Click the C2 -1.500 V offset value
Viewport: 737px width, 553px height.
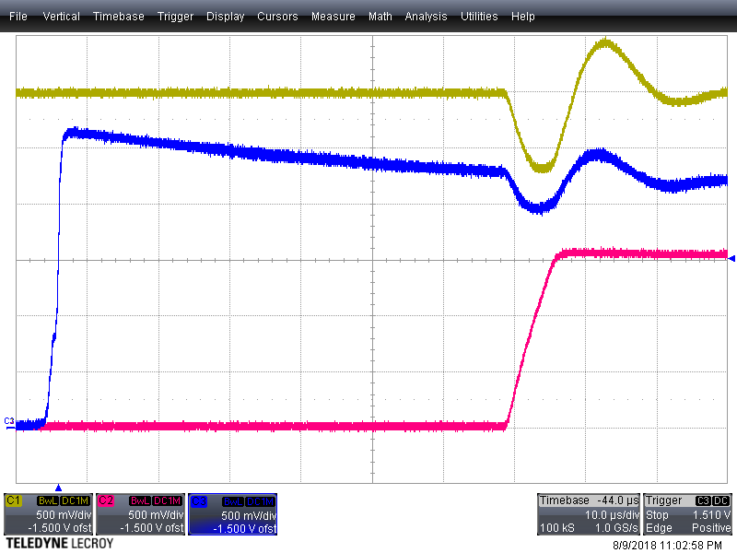(152, 528)
